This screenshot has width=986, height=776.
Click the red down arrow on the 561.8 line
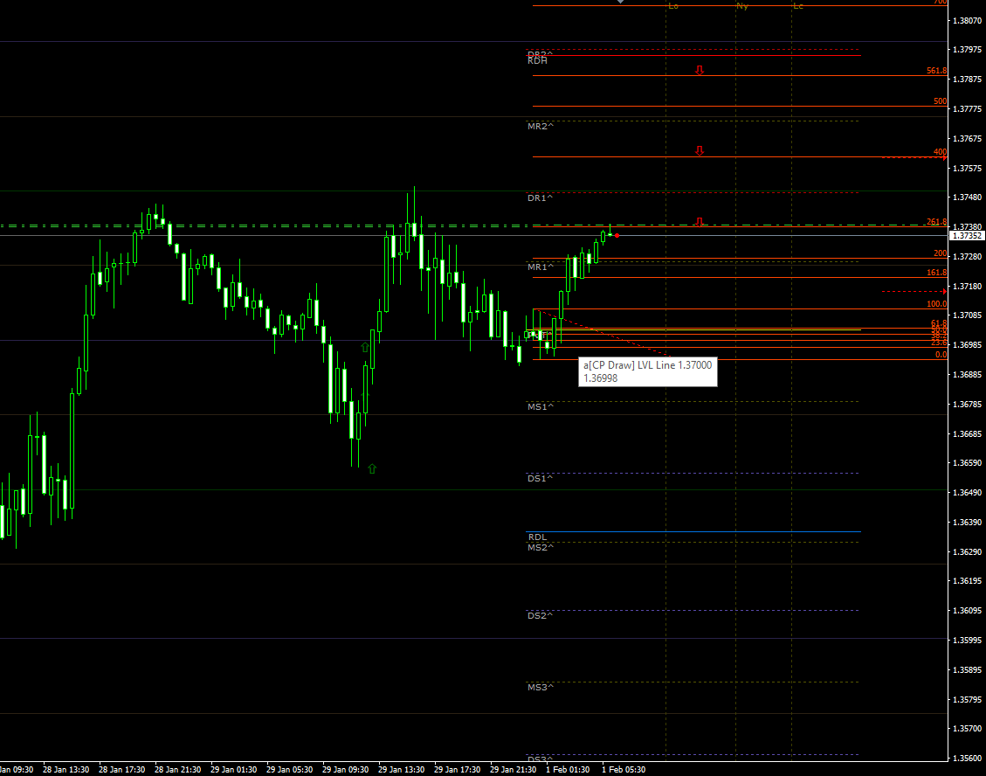700,70
